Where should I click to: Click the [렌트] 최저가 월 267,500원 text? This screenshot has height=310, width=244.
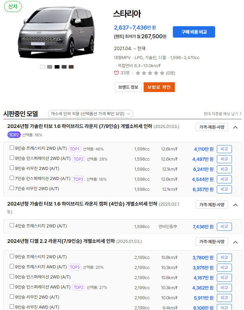140,36
